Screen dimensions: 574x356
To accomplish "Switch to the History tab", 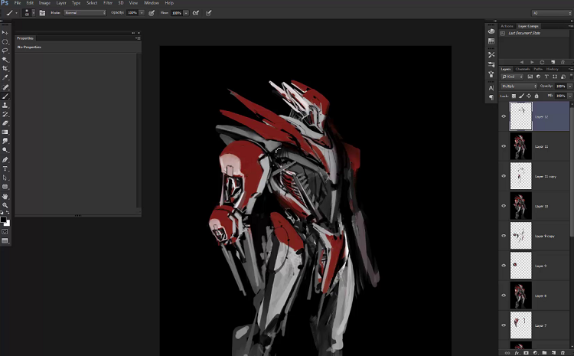I will click(552, 69).
